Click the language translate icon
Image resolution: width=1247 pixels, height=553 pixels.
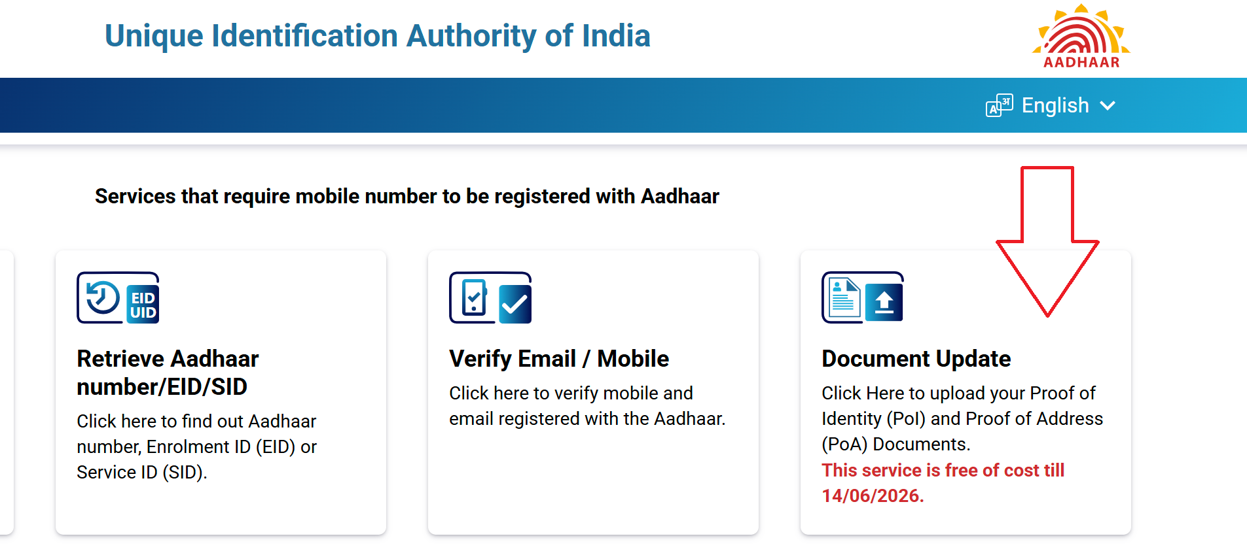[999, 105]
